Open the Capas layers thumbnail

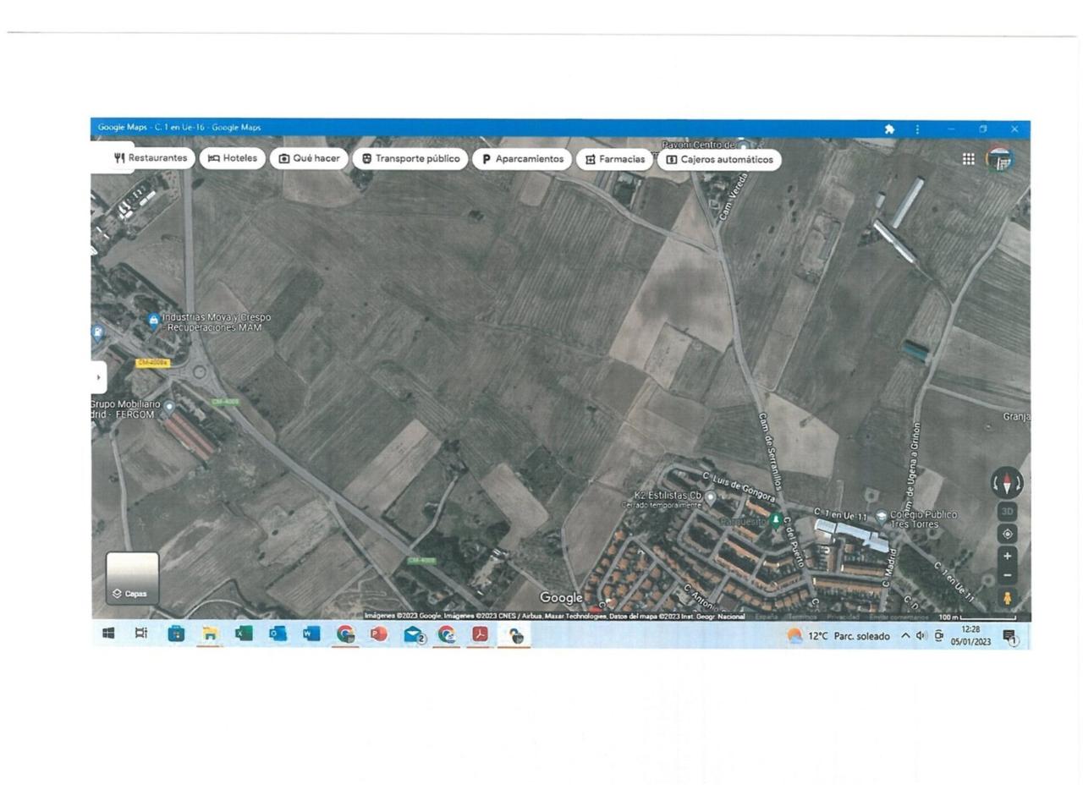point(132,578)
